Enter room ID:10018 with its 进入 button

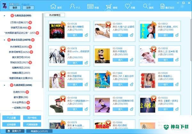(165, 60)
